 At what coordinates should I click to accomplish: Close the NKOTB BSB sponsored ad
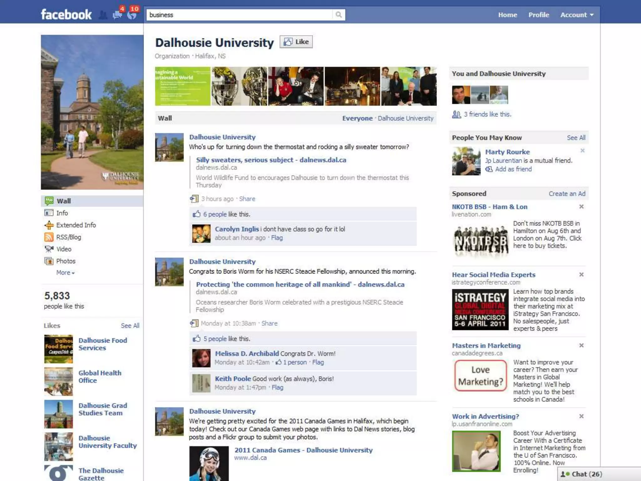[x=581, y=207]
